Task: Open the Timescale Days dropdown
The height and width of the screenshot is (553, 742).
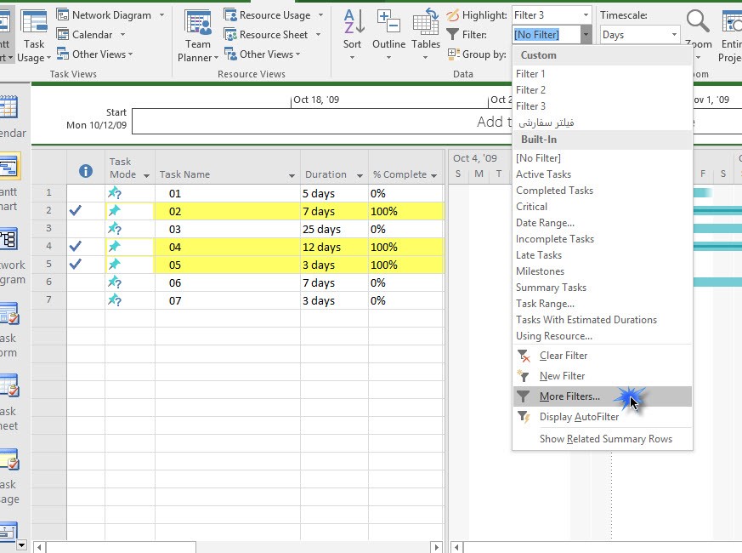Action: (674, 35)
